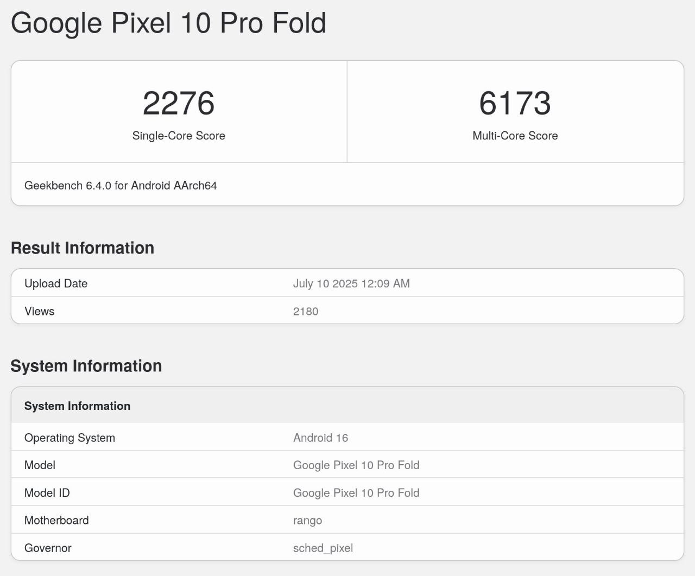Click the Model ID row label
The image size is (695, 576).
click(47, 493)
